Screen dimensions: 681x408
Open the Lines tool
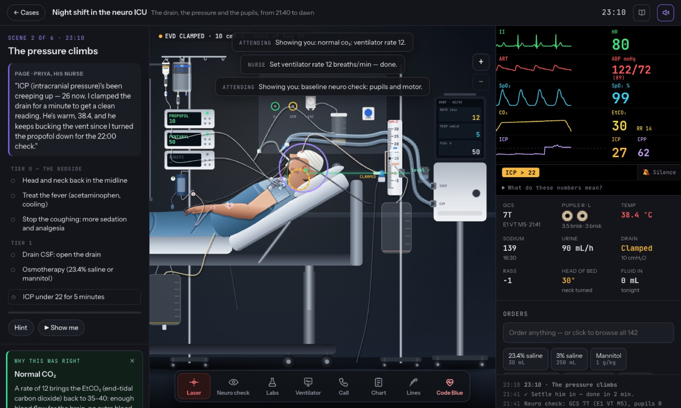click(414, 386)
